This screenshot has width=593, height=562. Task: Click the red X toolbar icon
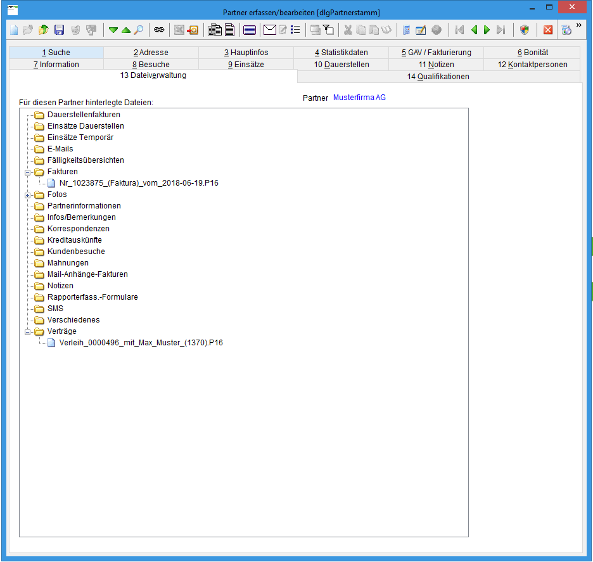coord(548,30)
